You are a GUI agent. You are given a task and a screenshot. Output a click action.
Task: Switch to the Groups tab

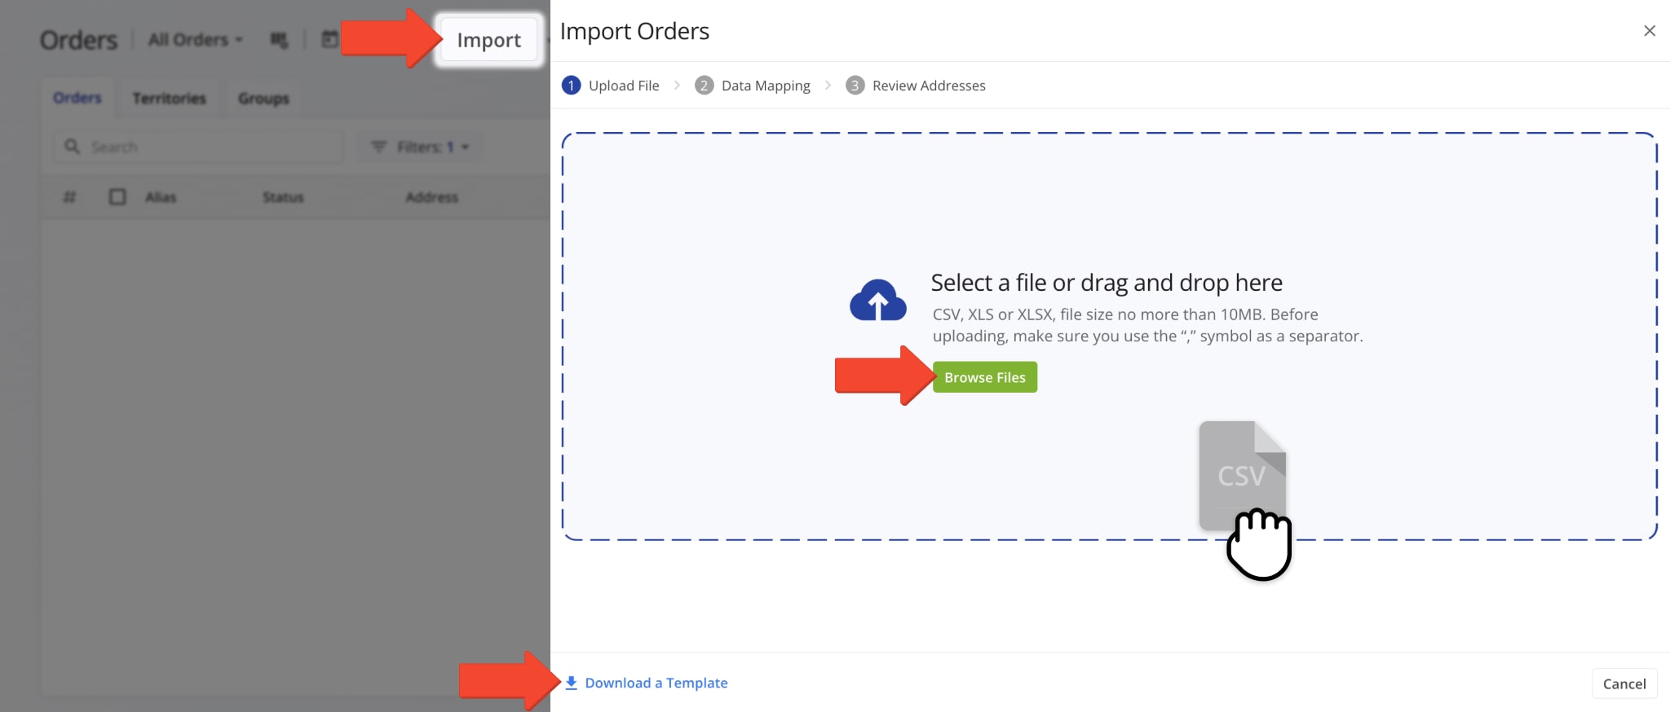point(263,99)
